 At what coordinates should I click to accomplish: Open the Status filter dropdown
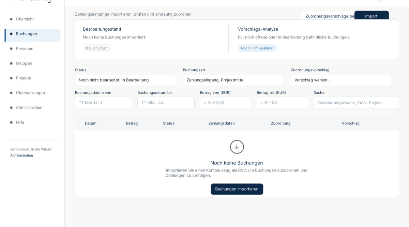pyautogui.click(x=125, y=80)
